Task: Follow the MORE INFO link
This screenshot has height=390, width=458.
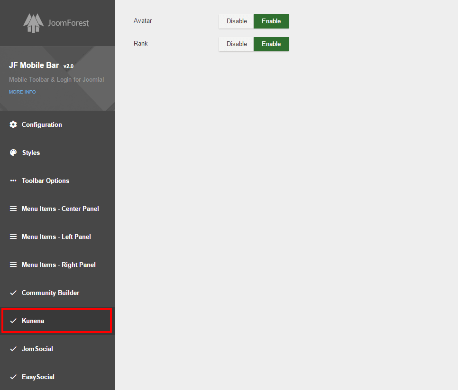Action: pyautogui.click(x=22, y=92)
